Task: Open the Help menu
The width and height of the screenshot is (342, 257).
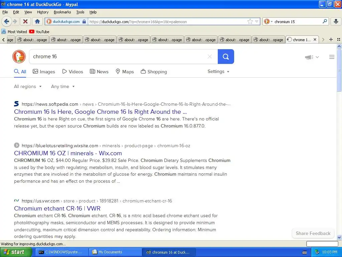Action: (93, 12)
